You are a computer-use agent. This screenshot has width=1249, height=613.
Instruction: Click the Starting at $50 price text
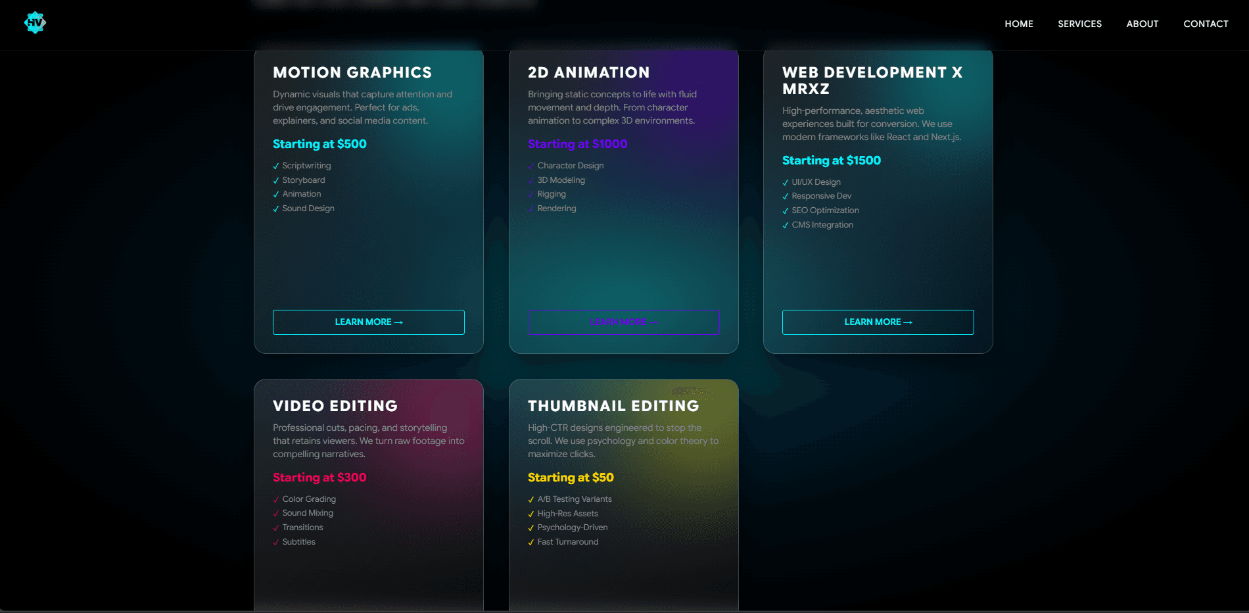point(571,478)
